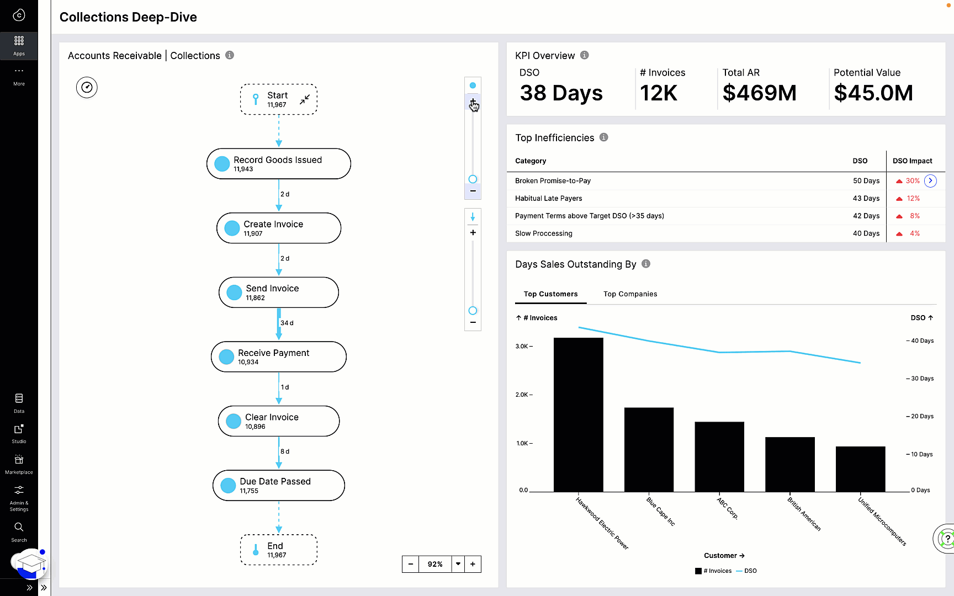
Task: Zoom in using the plus button on zoom control
Action: coord(473,564)
